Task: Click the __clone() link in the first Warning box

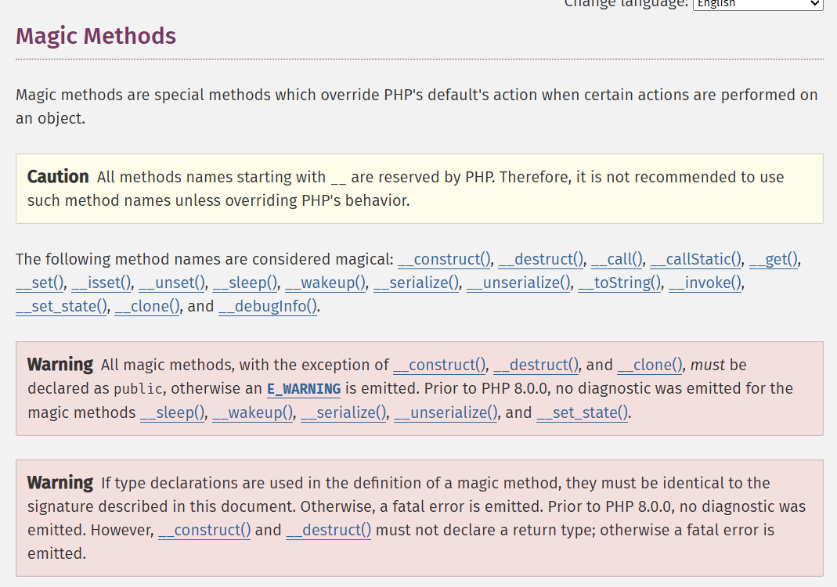Action: [x=650, y=365]
